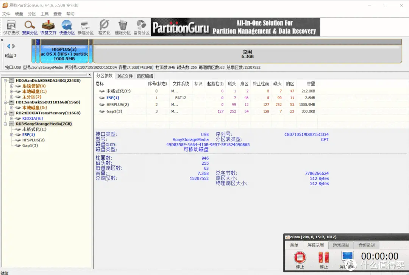This screenshot has height=275, width=409.
Task: Select 主分区(2) in the disk tree
Action: click(x=31, y=97)
